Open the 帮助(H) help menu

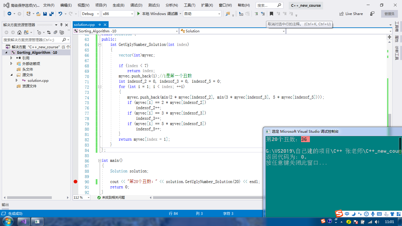click(x=244, y=5)
